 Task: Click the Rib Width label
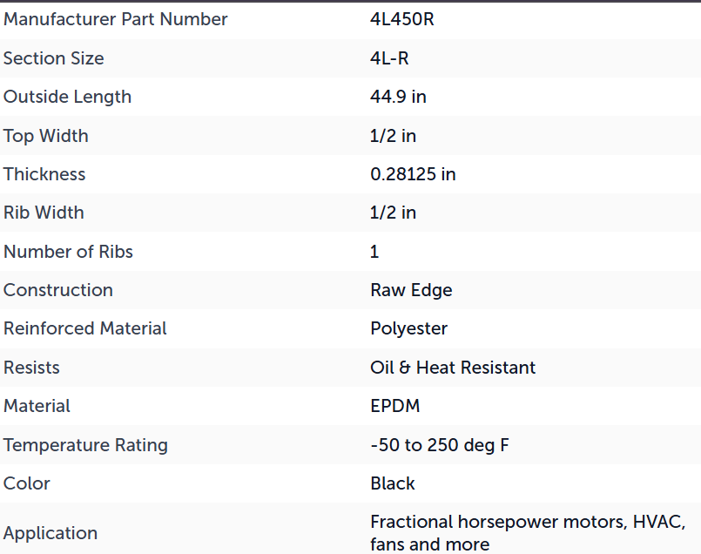[x=44, y=213]
